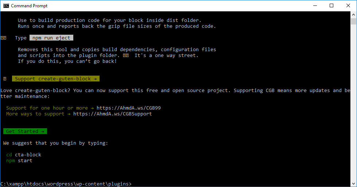This screenshot has width=357, height=187.
Task: Open the Command Prompt system menu icon
Action: tap(6, 5)
